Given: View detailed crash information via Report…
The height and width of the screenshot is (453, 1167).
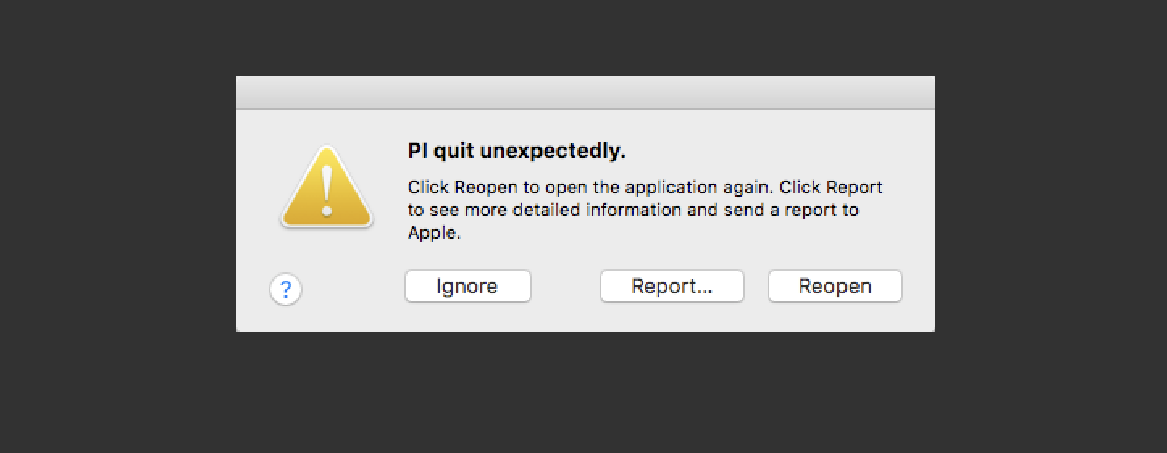Looking at the screenshot, I should (671, 286).
